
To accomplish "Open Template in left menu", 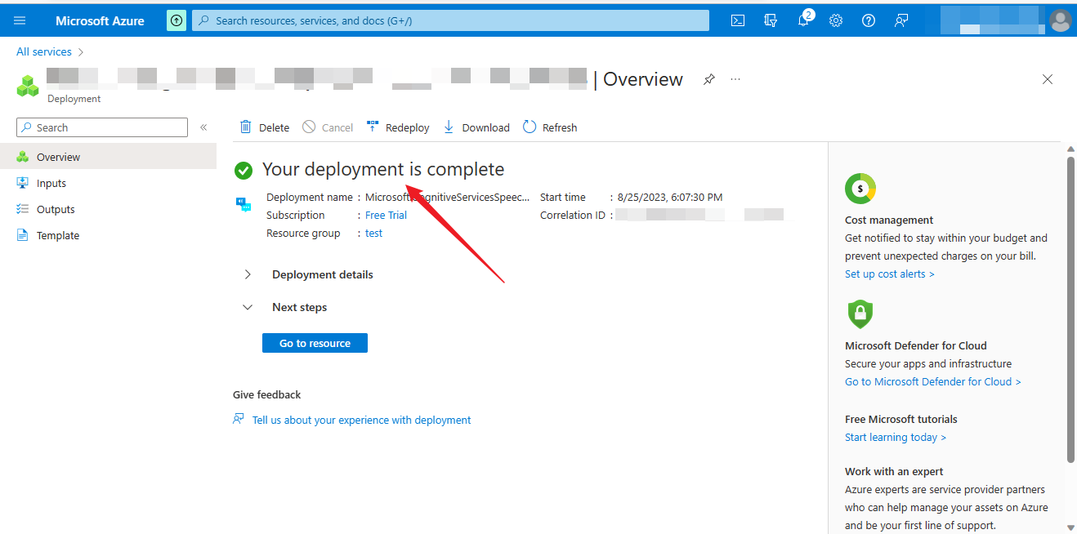I will pyautogui.click(x=108, y=235).
